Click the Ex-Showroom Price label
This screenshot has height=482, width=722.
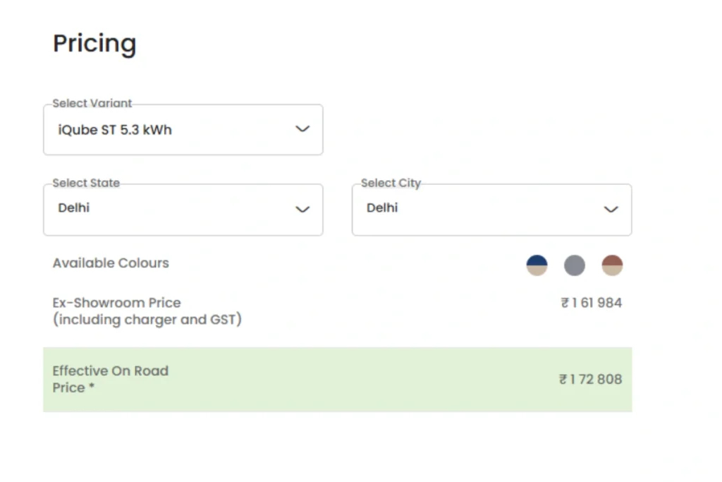click(116, 303)
